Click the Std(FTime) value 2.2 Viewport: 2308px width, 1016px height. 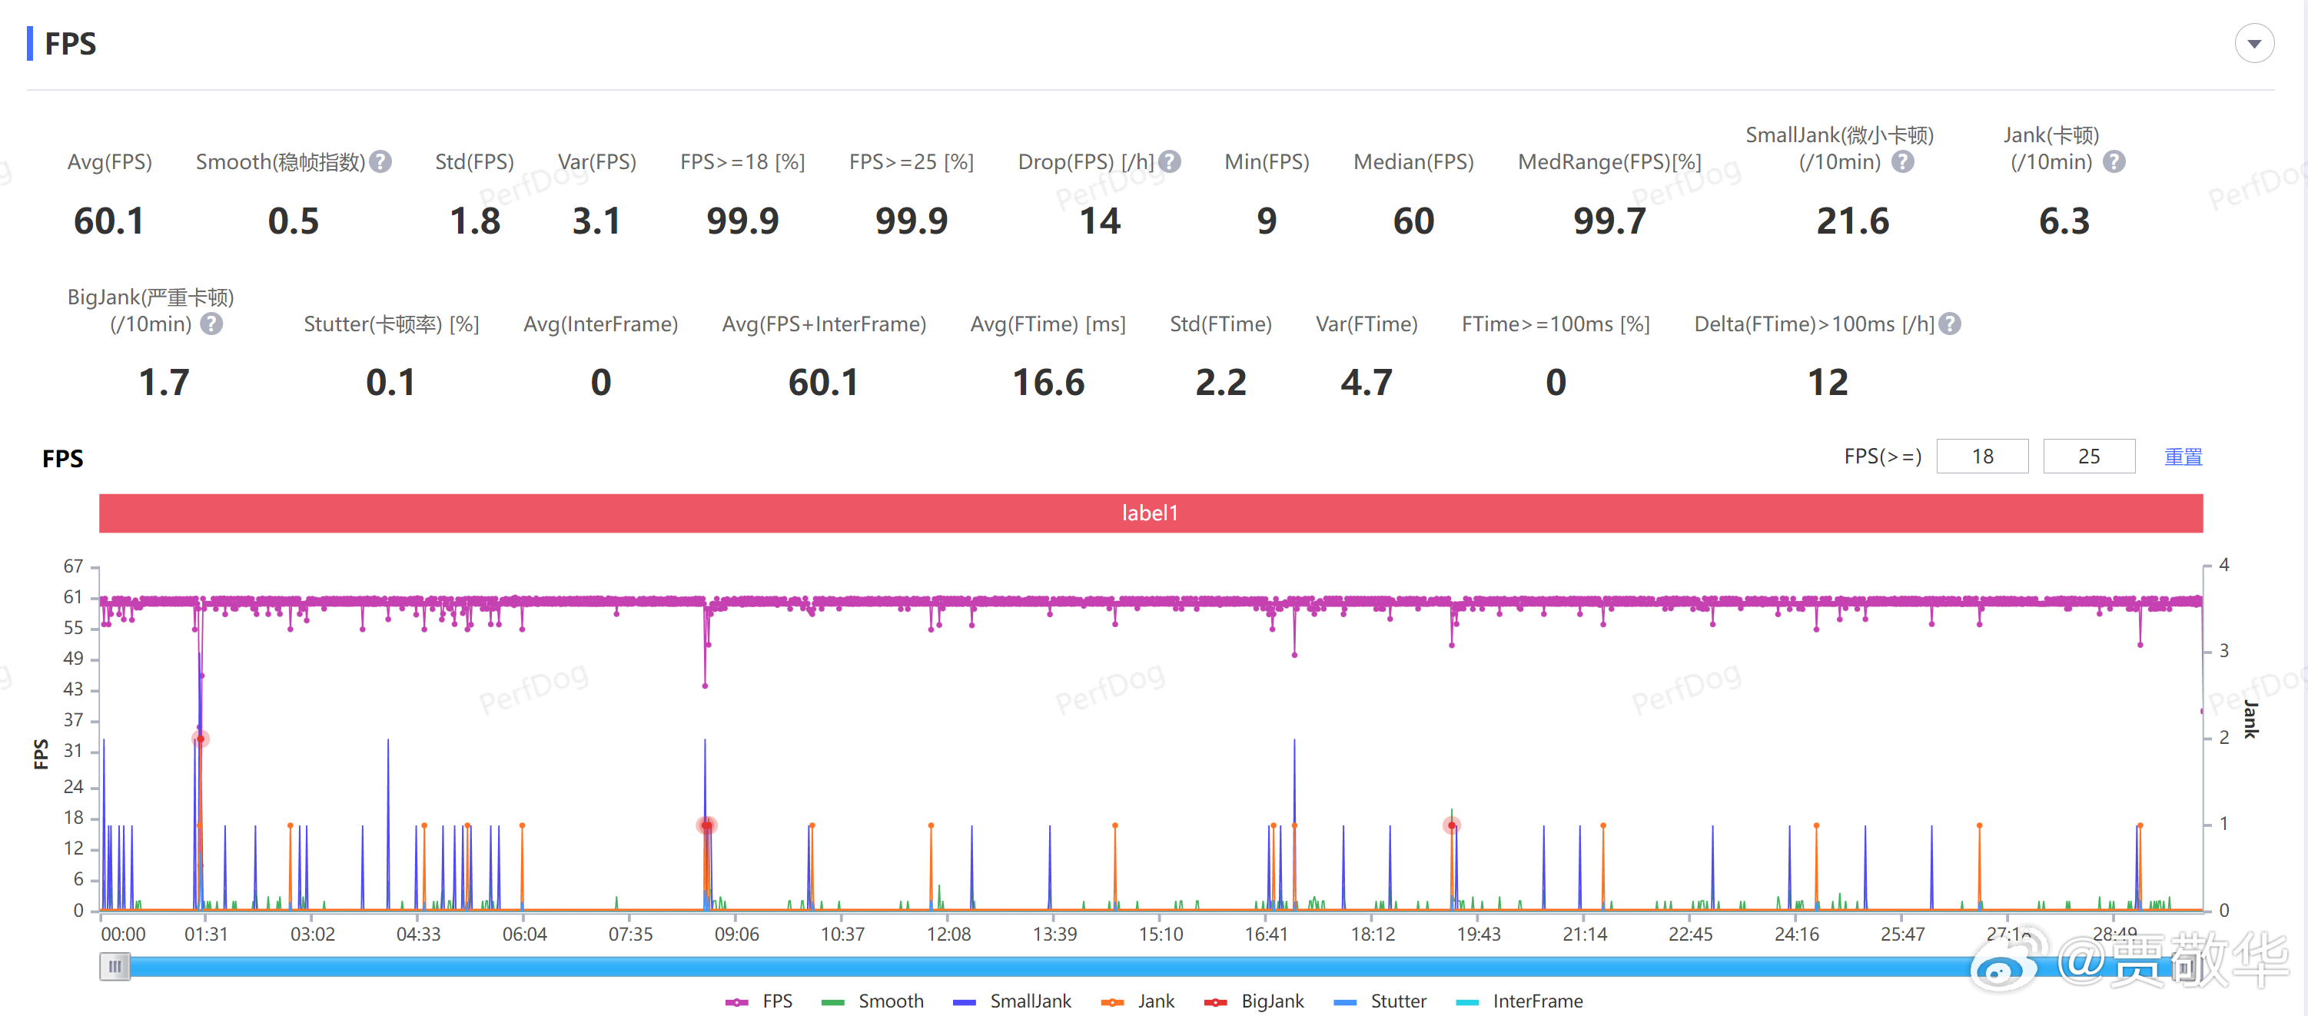pyautogui.click(x=1220, y=383)
